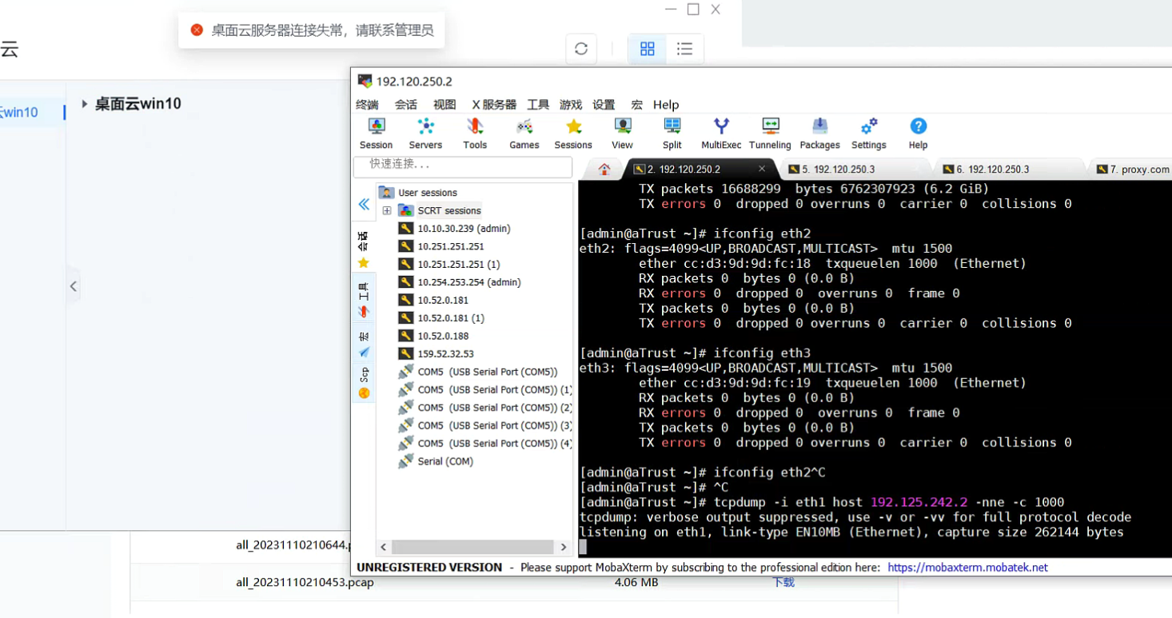Viewport: 1172px width, 618px height.
Task: Click the Servers icon in toolbar
Action: 425,134
